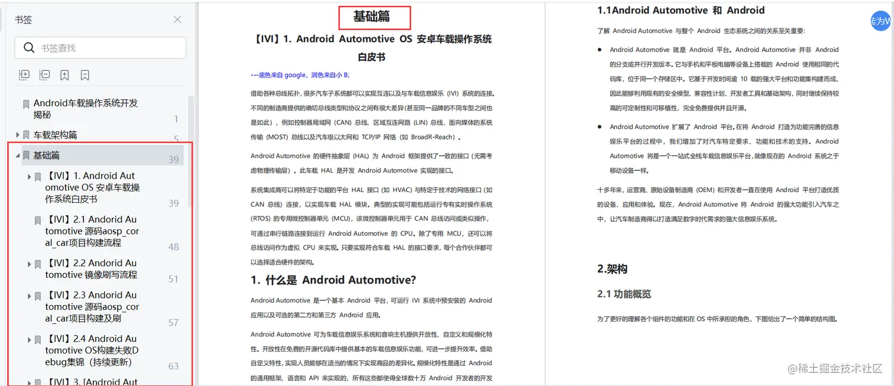Open the 【IVI】2.1 源码aosp项目构建流程 bookmark
This screenshot has height=386, width=894.
coord(92,231)
